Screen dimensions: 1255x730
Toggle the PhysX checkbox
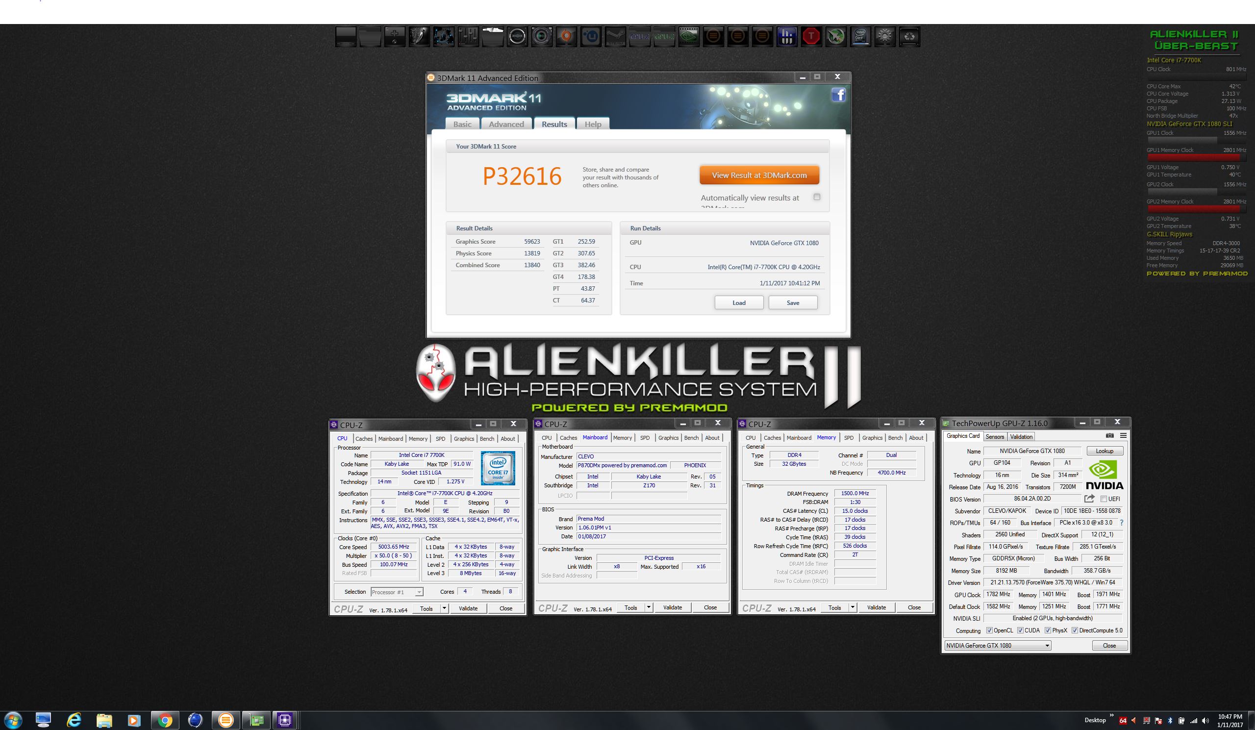click(1048, 630)
